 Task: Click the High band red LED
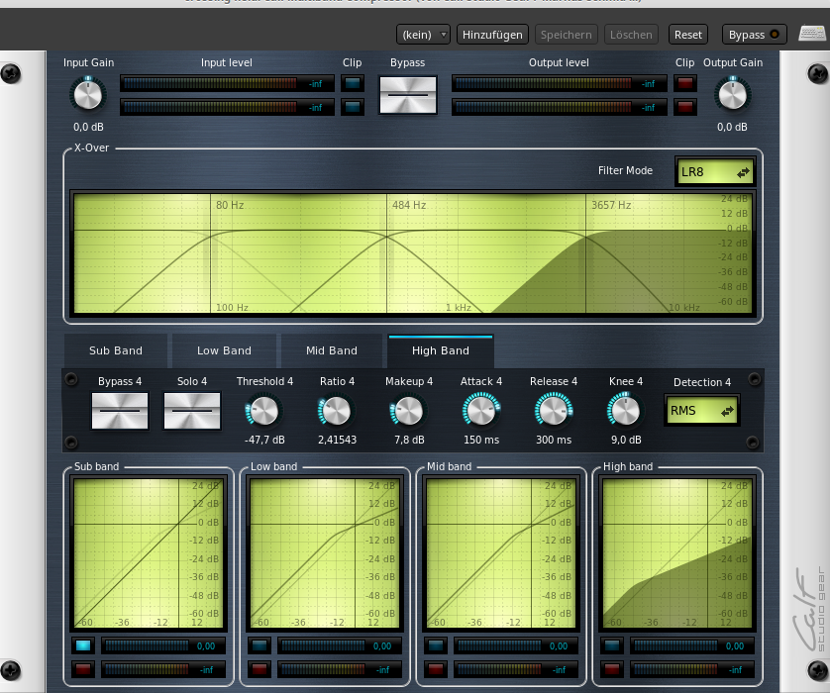[612, 669]
